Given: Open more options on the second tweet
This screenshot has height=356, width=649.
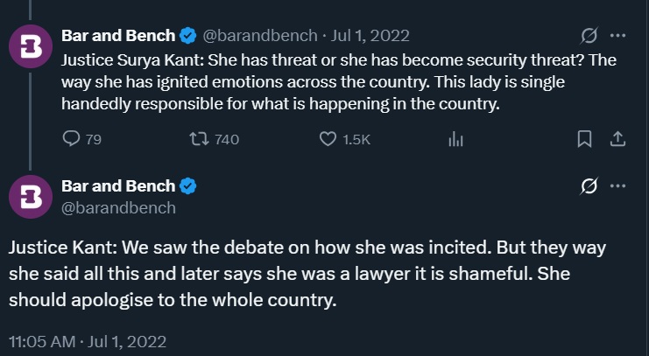Looking at the screenshot, I should click(617, 185).
